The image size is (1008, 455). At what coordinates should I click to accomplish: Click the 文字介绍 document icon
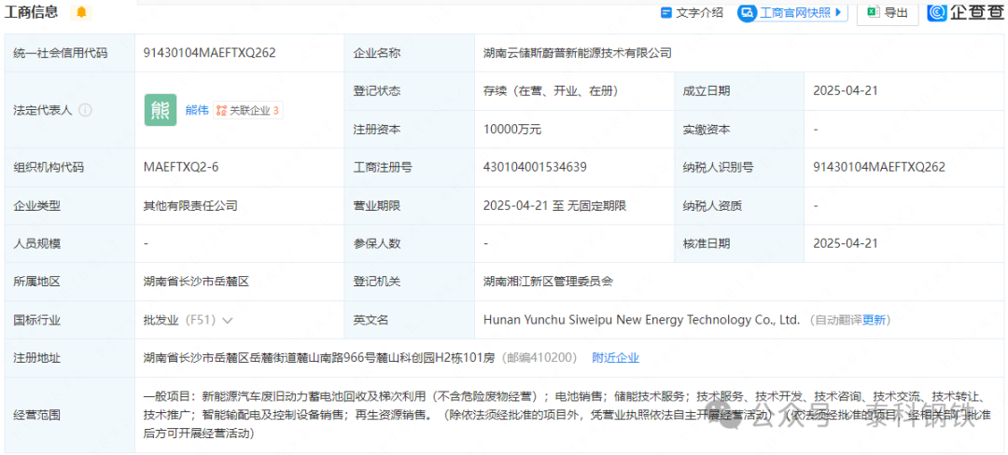666,12
